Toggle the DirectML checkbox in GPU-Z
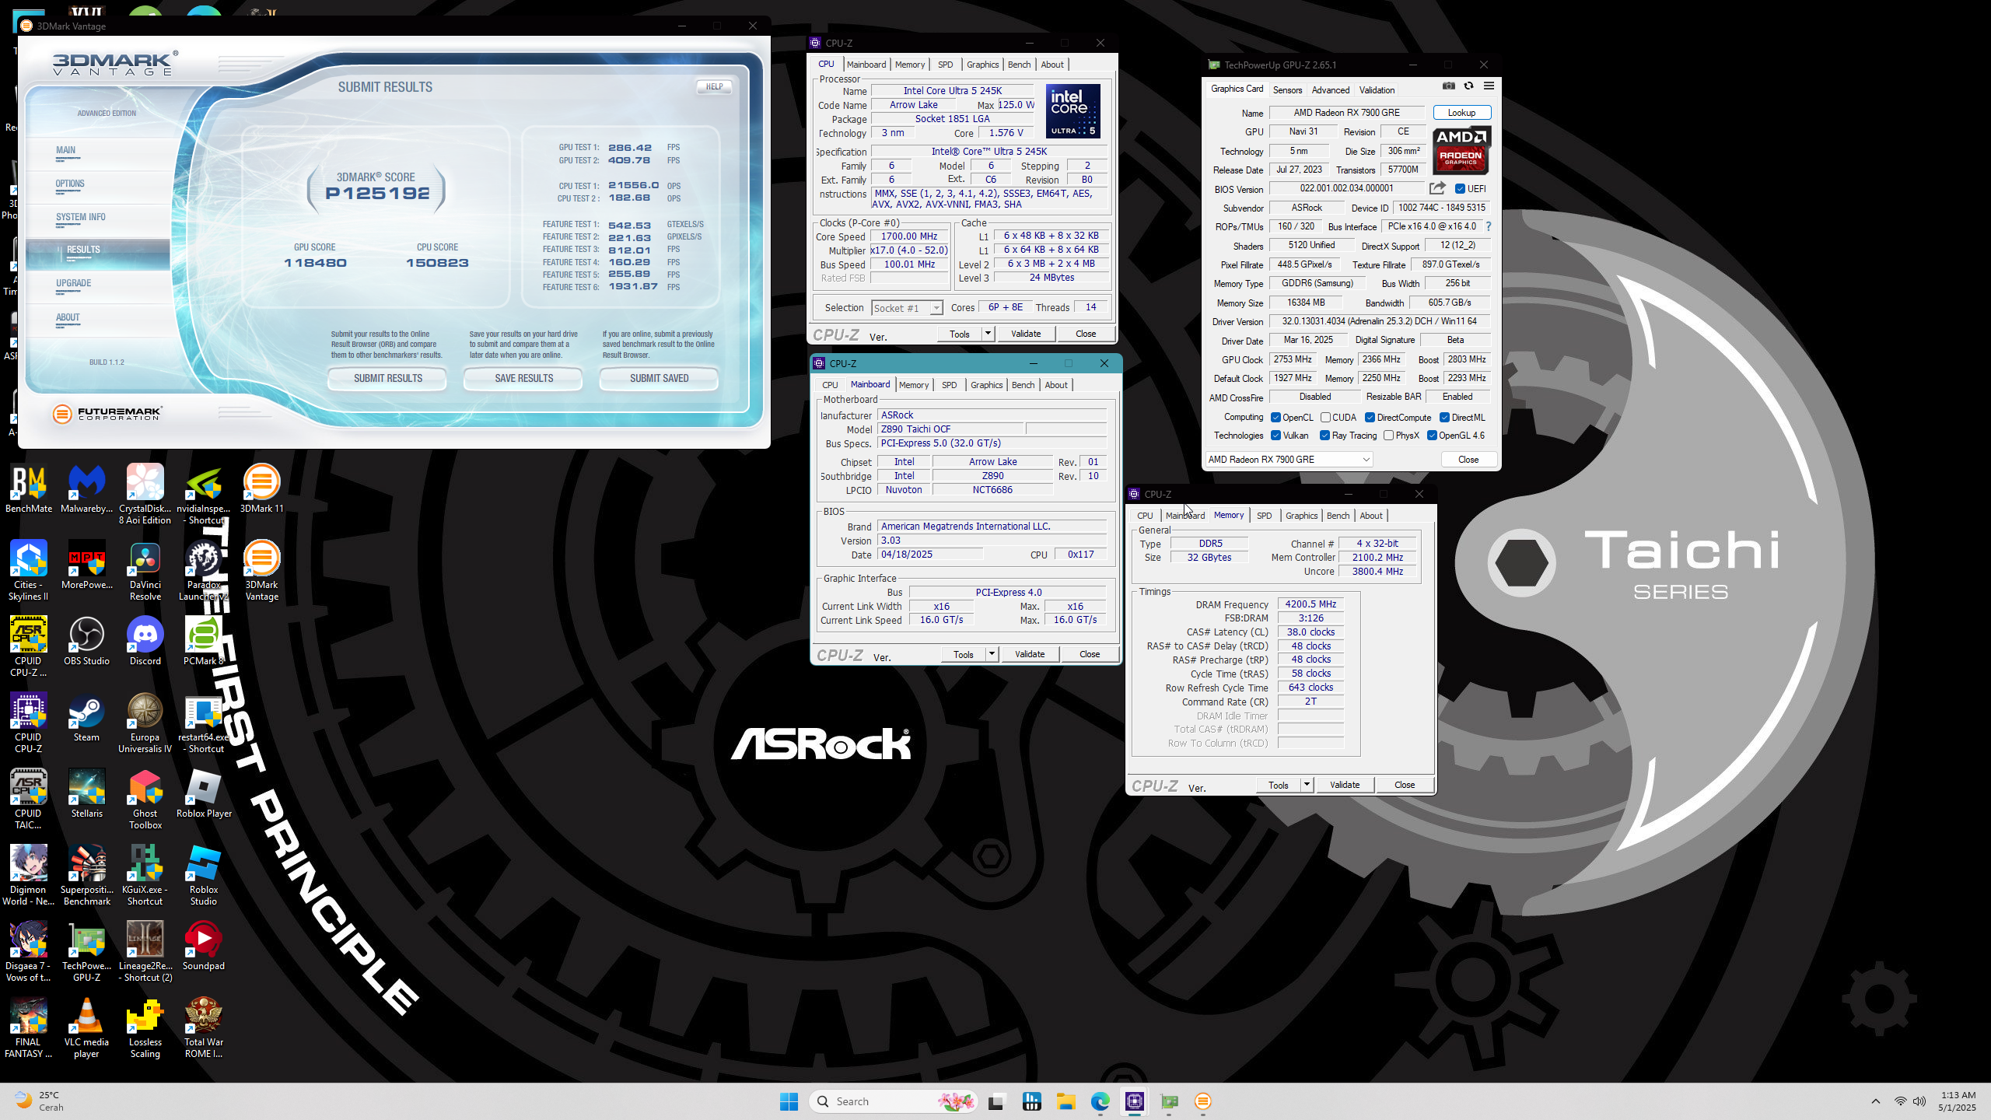The width and height of the screenshot is (1991, 1120). tap(1444, 418)
